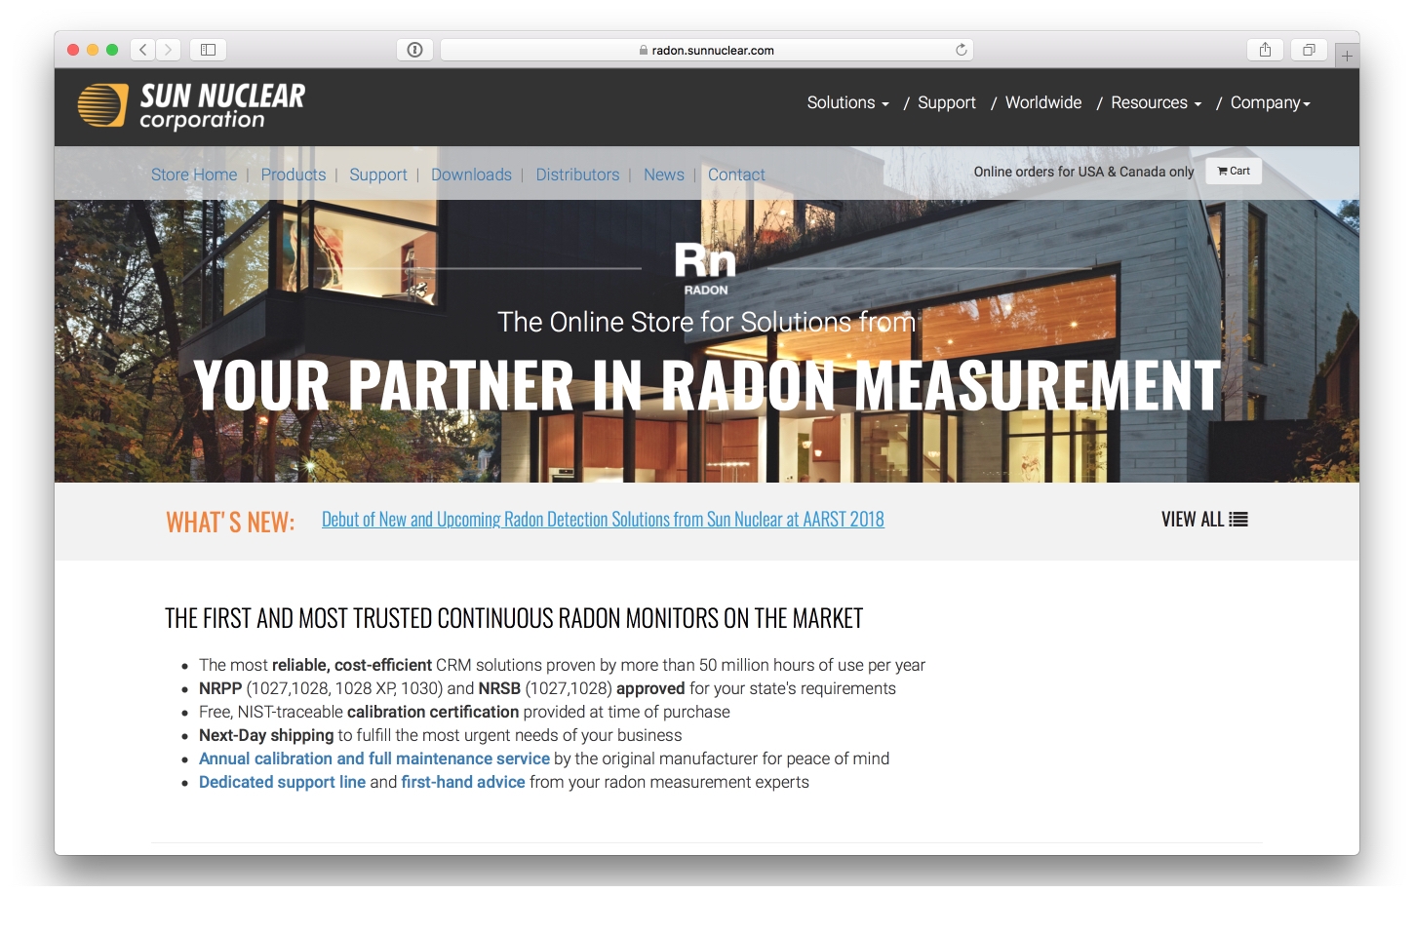The width and height of the screenshot is (1414, 933).
Task: Open the Safari share icon
Action: pyautogui.click(x=1265, y=50)
